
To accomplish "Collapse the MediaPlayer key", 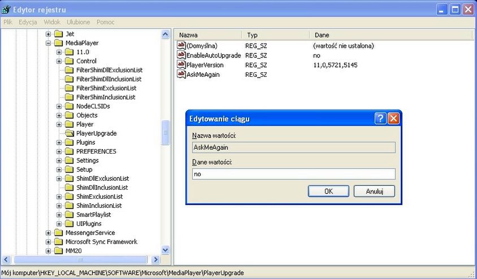I will pos(48,43).
